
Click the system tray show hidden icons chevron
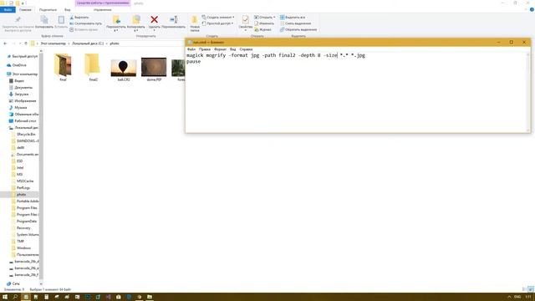pyautogui.click(x=509, y=297)
